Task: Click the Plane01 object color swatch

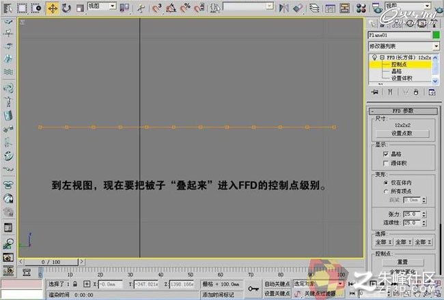Action: point(436,35)
